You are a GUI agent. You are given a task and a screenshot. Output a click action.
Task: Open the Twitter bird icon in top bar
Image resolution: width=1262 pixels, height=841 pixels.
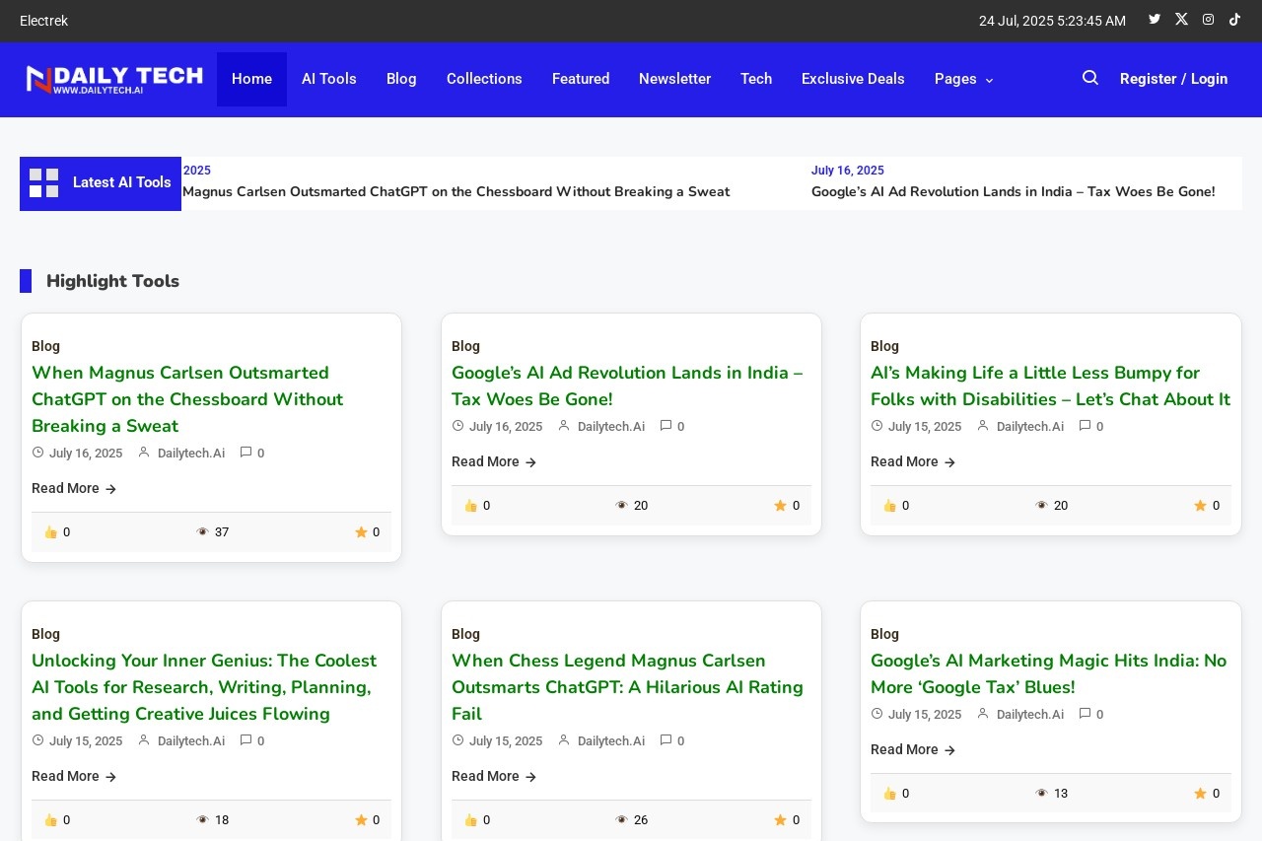[1155, 19]
